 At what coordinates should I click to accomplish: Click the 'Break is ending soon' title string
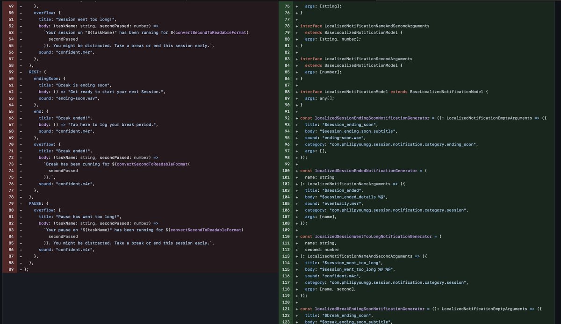click(83, 85)
